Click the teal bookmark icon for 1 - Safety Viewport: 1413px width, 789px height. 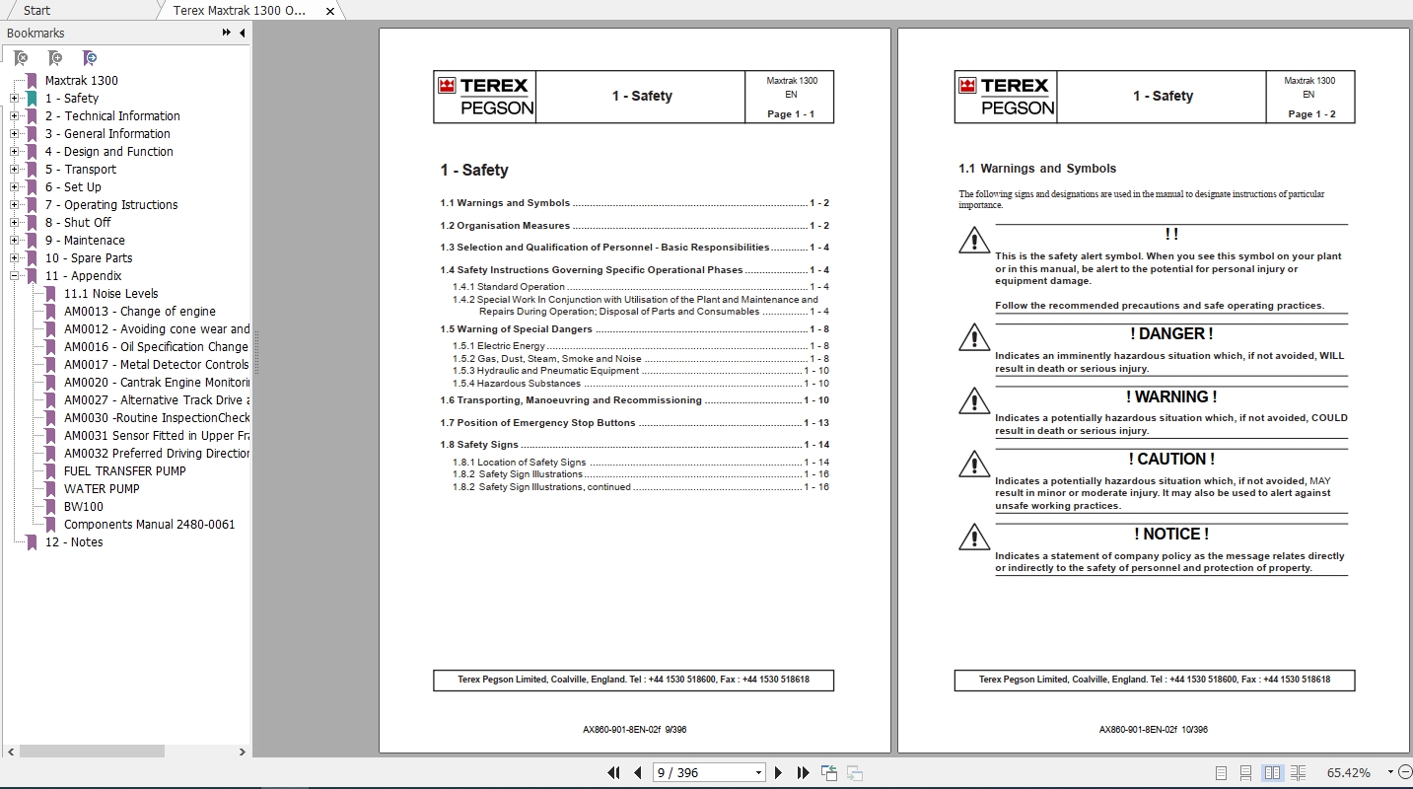coord(32,99)
